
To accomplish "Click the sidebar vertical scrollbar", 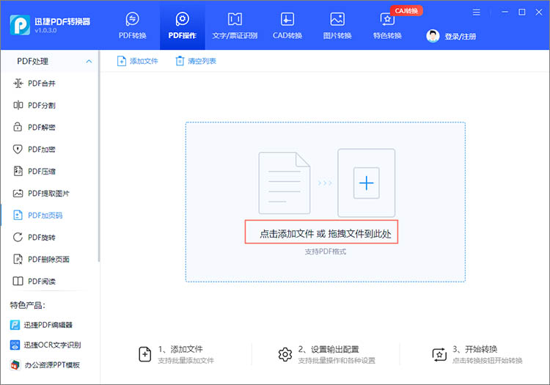I will pyautogui.click(x=99, y=156).
